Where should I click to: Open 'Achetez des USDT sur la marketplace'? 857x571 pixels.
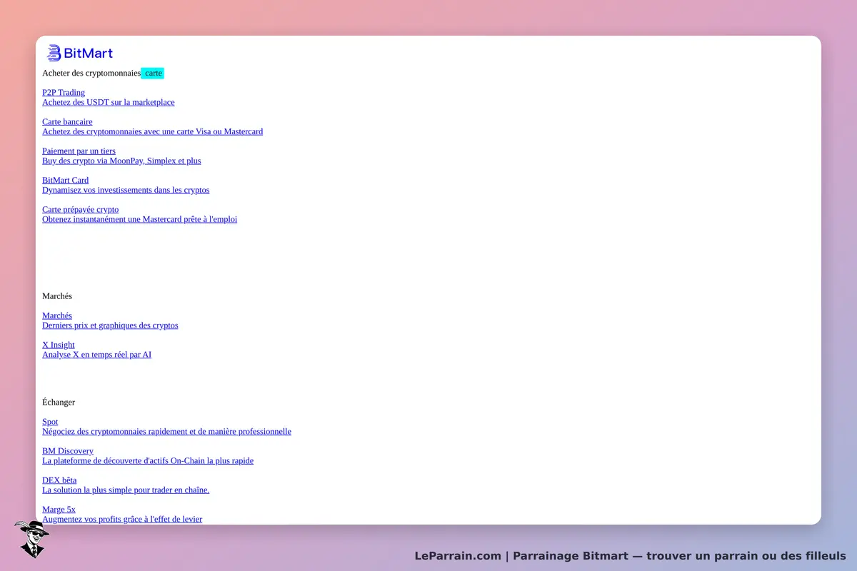coord(109,103)
